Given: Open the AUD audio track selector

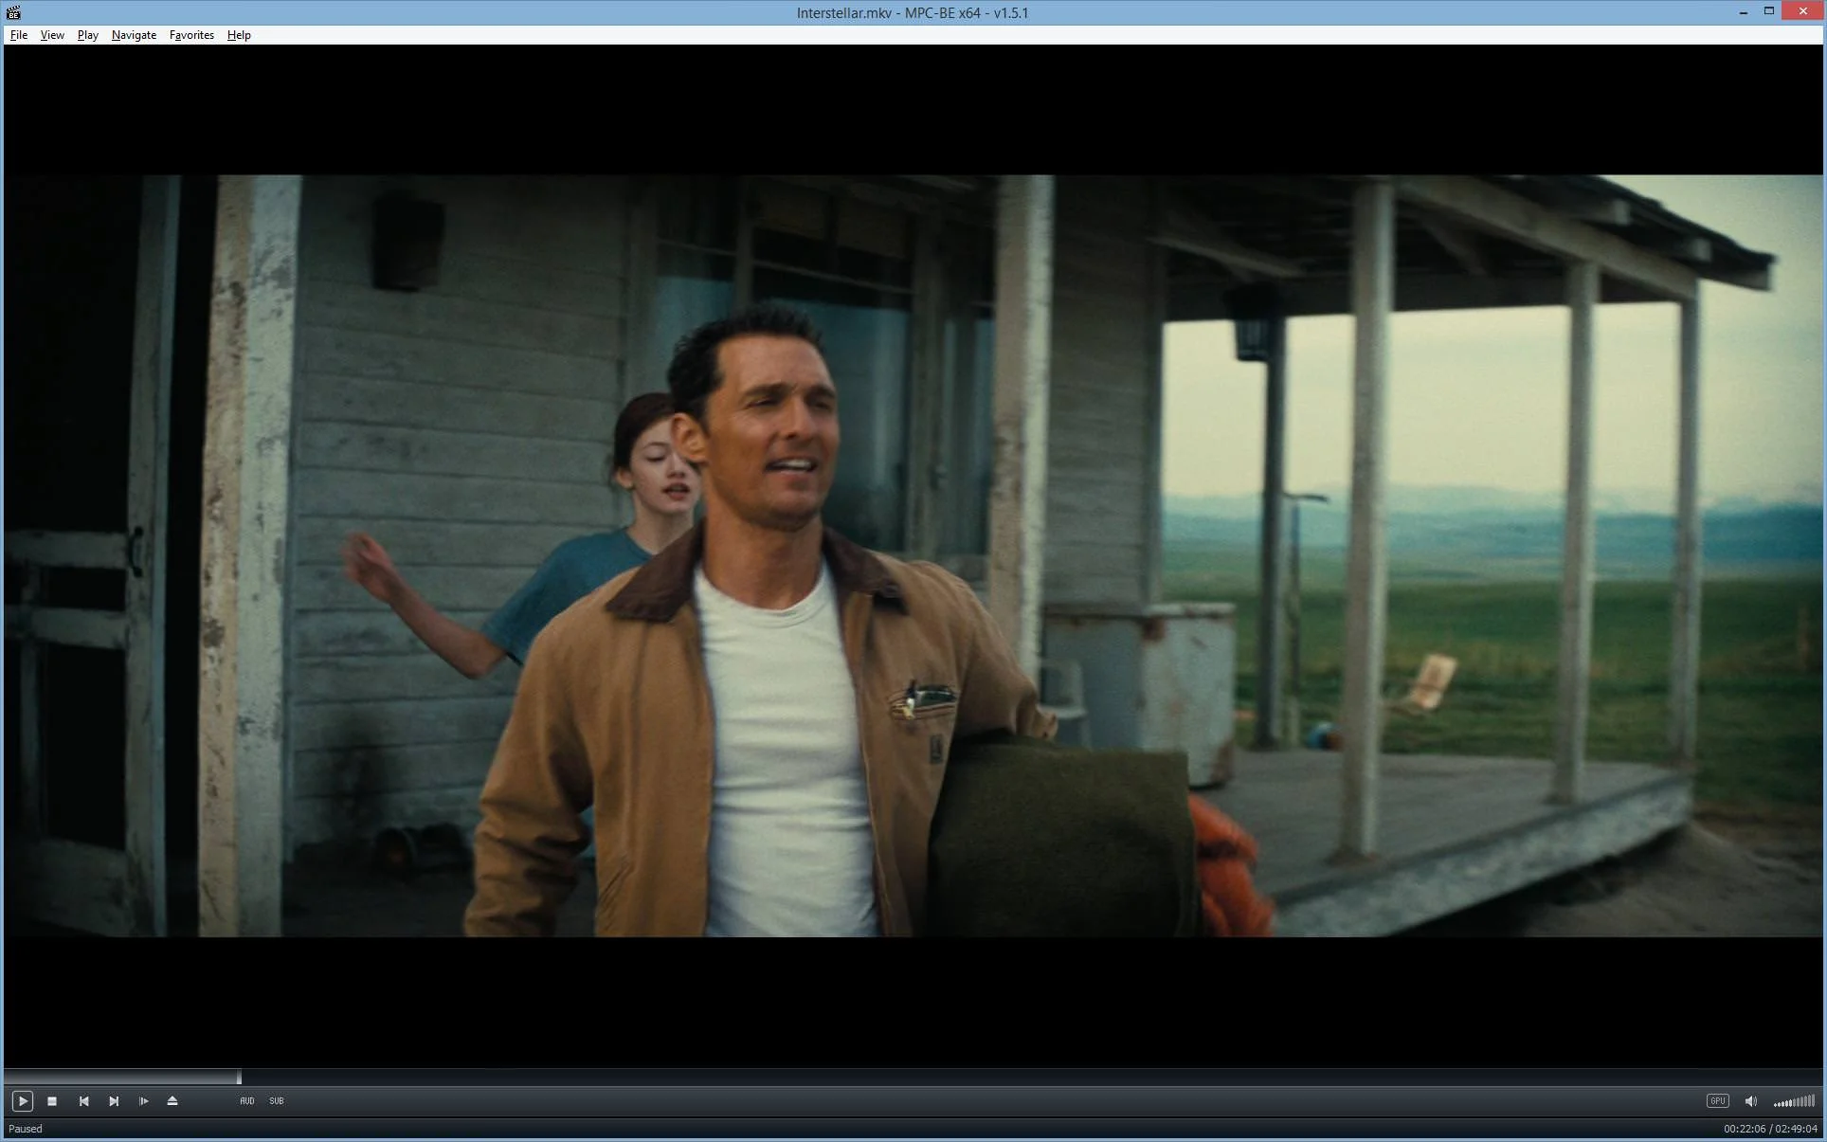Looking at the screenshot, I should [x=246, y=1100].
